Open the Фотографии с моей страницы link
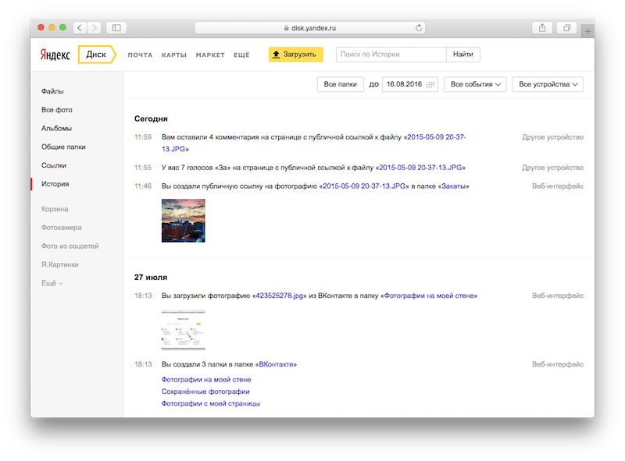Viewport: 625px width, 461px height. (210, 404)
